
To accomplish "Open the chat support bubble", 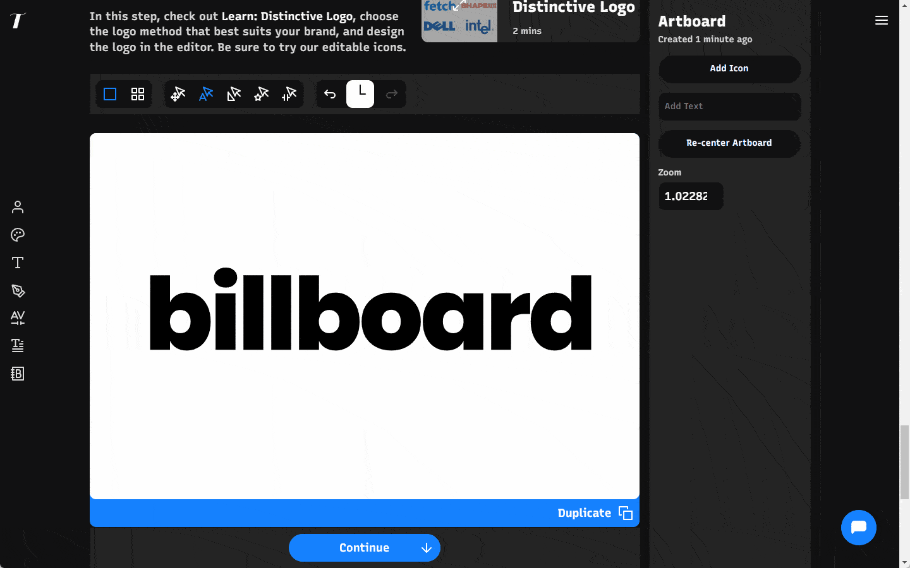I will [859, 528].
